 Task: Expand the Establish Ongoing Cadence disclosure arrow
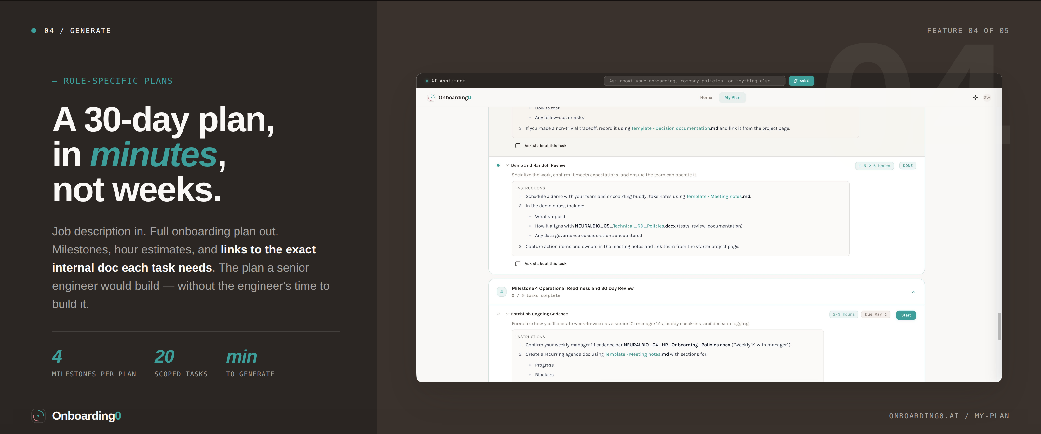tap(507, 314)
